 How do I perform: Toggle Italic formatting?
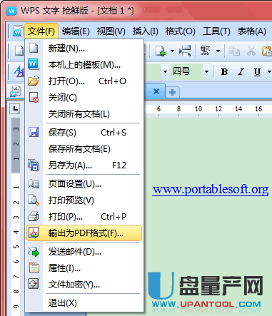[x=241, y=71]
